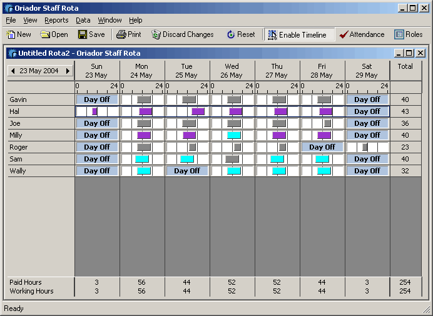Open the View menu
Image resolution: width=433 pixels, height=316 pixels.
click(30, 20)
